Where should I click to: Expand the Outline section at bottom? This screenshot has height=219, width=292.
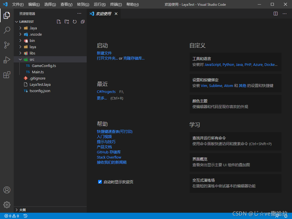[17, 210]
